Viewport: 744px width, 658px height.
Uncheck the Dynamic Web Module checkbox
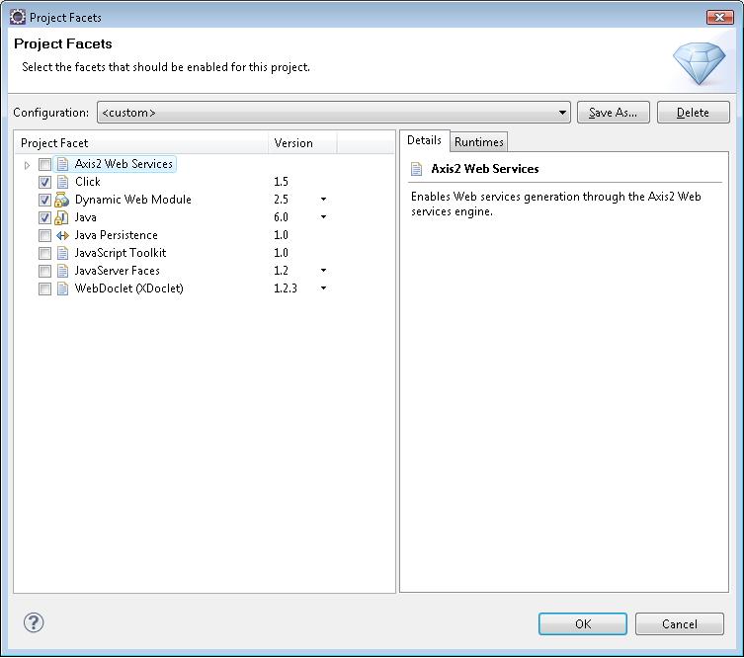44,201
